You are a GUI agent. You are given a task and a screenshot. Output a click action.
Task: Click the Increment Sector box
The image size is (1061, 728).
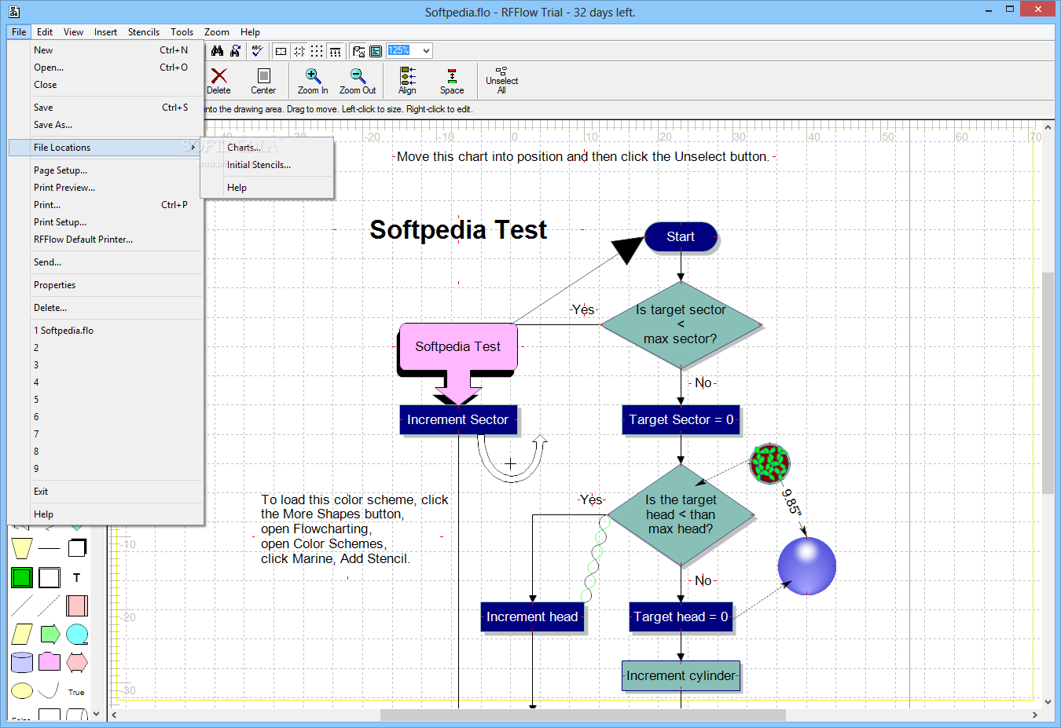(458, 419)
